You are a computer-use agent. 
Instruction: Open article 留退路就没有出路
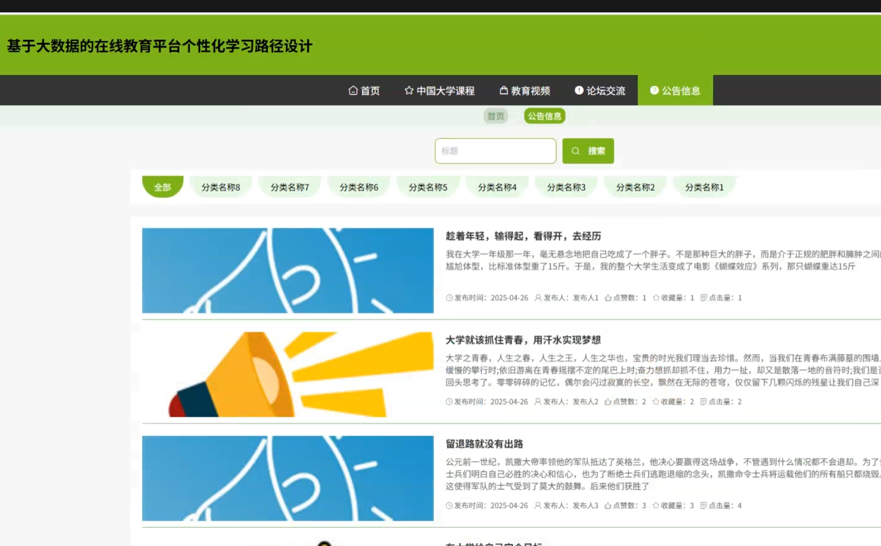tap(485, 444)
